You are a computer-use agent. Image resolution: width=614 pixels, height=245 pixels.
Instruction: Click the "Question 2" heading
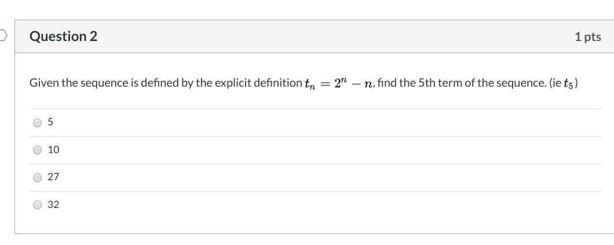[63, 36]
